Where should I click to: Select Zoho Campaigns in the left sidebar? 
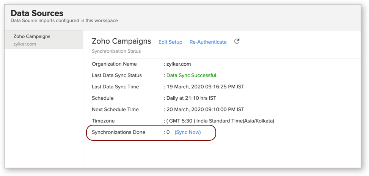pyautogui.click(x=32, y=36)
